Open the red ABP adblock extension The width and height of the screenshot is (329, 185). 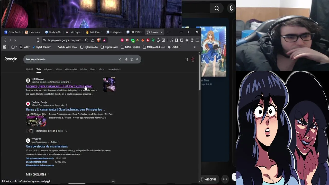click(122, 40)
